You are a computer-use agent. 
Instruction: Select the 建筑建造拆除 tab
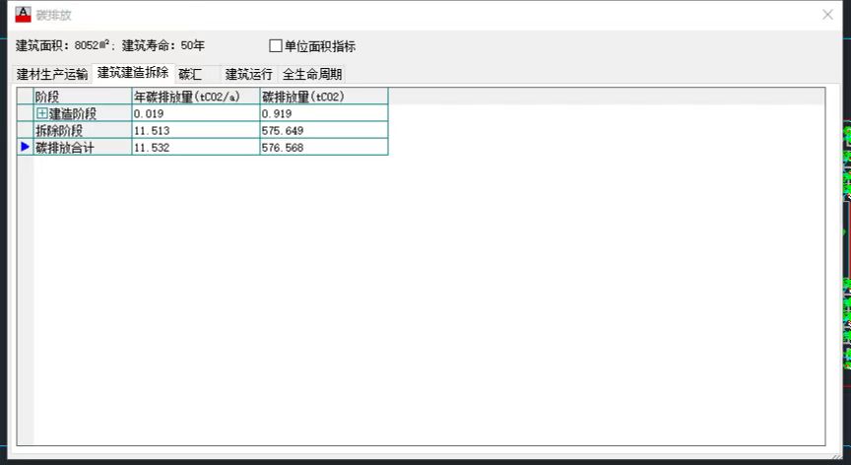click(x=133, y=73)
